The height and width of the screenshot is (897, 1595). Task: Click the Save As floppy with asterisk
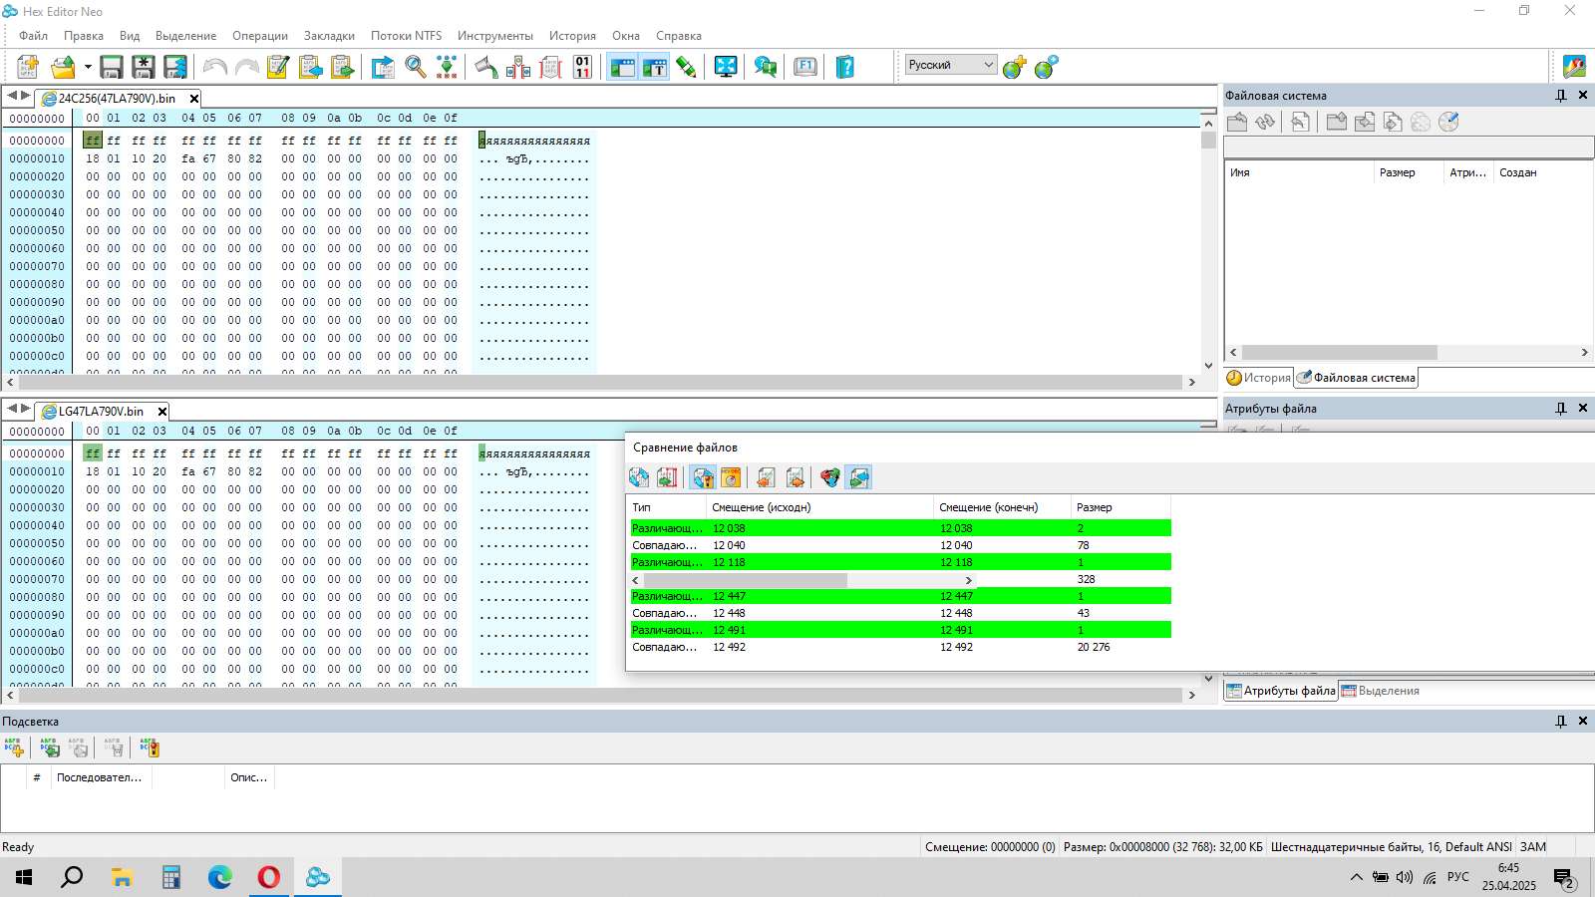[144, 67]
